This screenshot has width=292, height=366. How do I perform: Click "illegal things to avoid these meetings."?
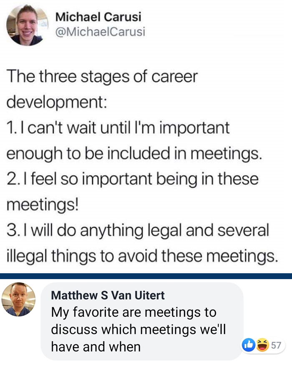(x=142, y=256)
